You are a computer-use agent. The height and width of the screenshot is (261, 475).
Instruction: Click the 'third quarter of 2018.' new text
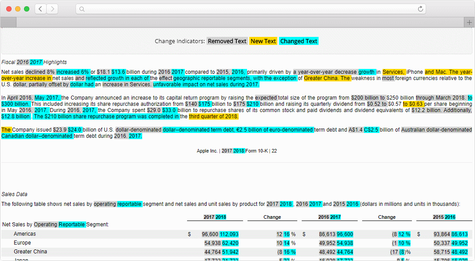pos(214,116)
